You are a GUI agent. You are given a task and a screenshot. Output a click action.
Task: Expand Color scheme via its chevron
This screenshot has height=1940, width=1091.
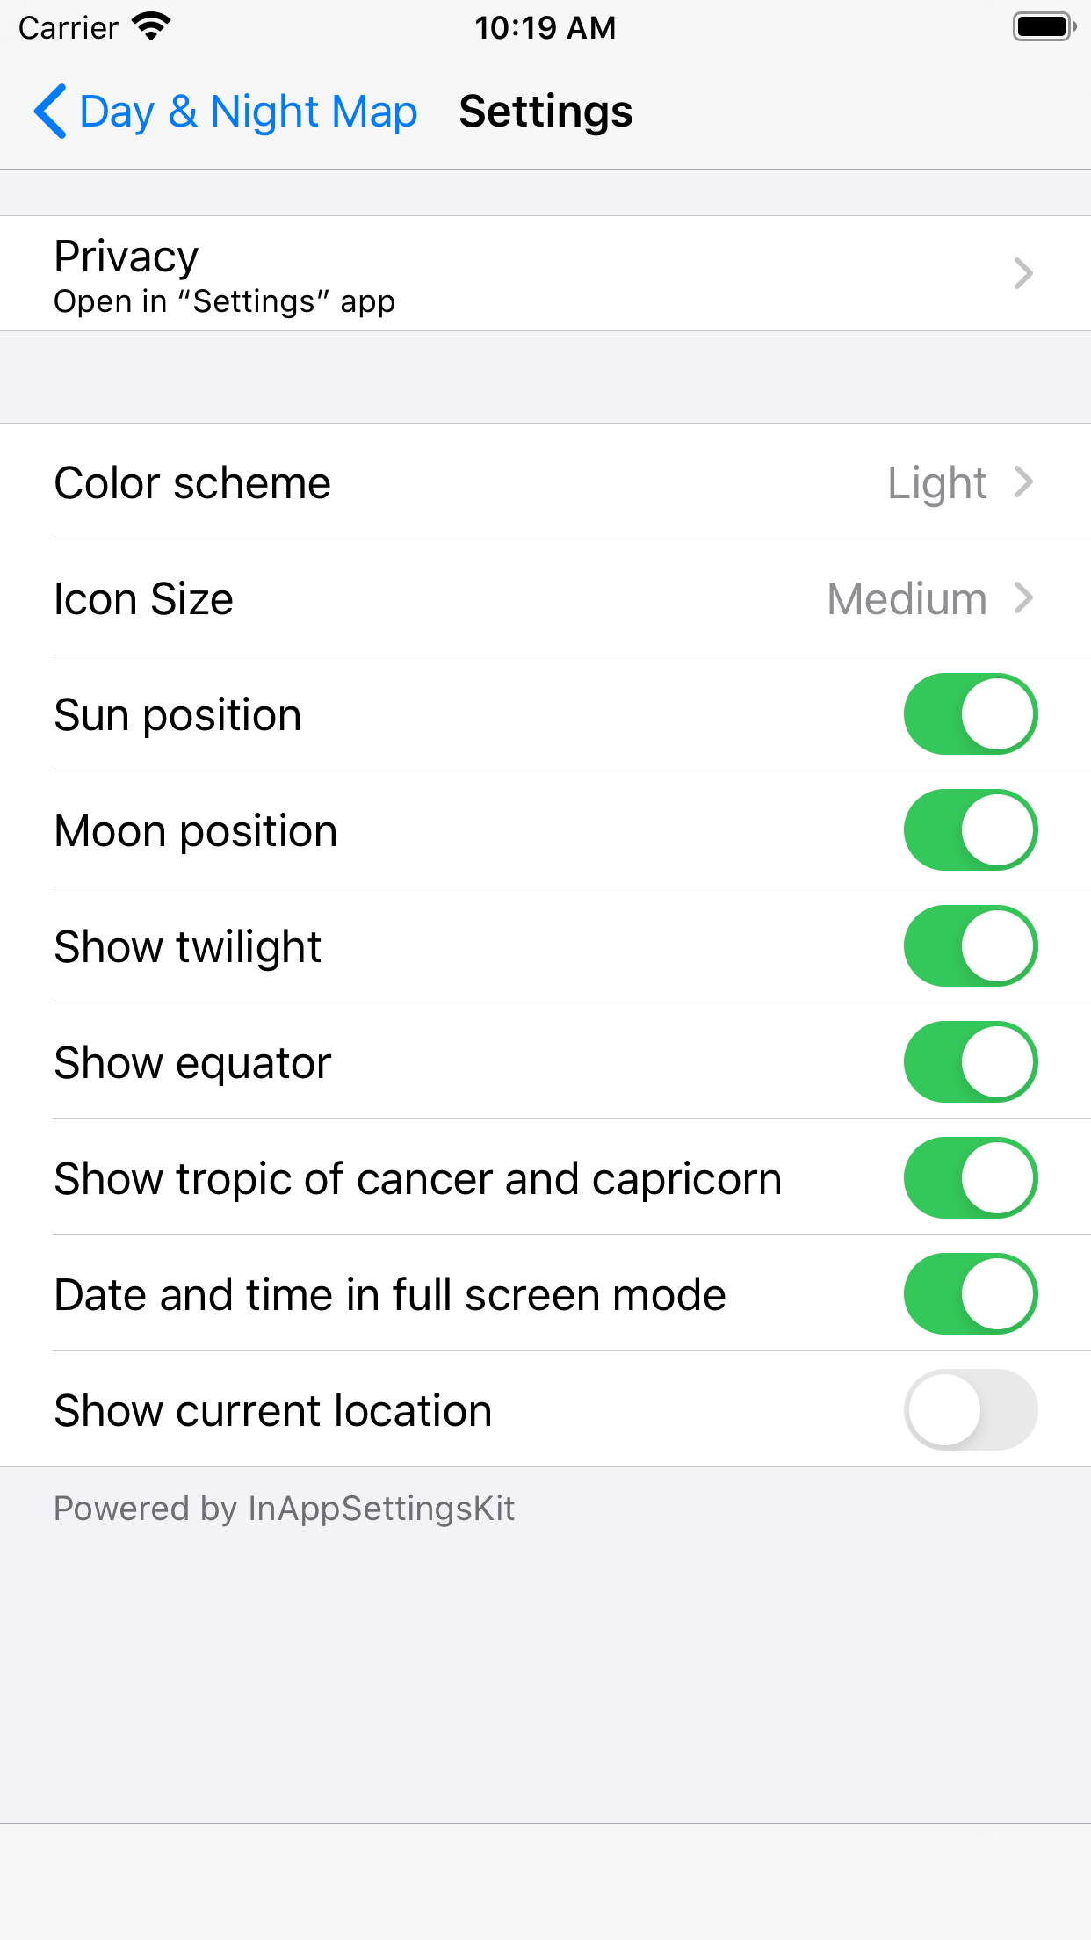[1022, 482]
